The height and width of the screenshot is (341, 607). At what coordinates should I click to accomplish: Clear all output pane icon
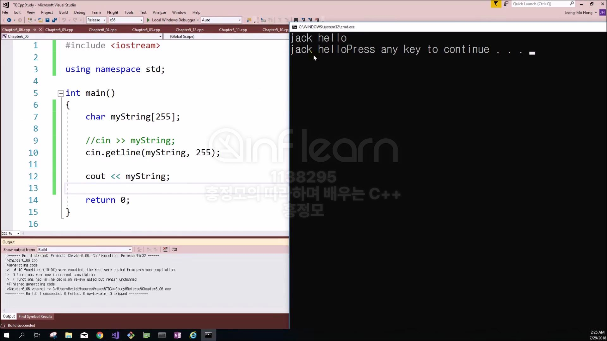click(165, 249)
